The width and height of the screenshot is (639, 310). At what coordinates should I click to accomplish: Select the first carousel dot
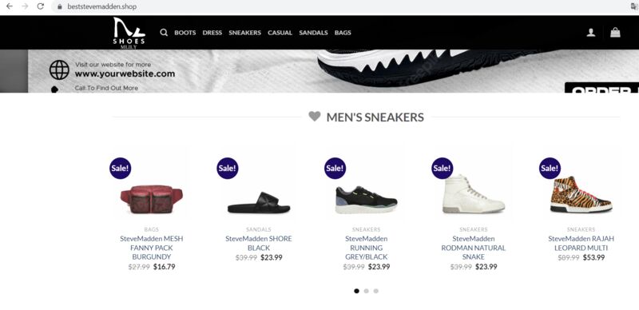click(x=356, y=291)
